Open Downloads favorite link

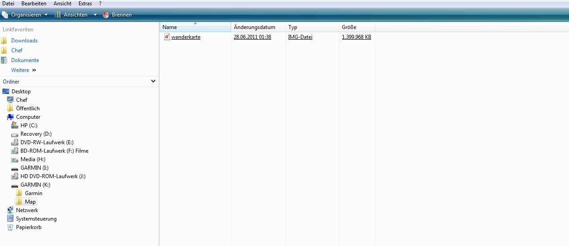[24, 41]
